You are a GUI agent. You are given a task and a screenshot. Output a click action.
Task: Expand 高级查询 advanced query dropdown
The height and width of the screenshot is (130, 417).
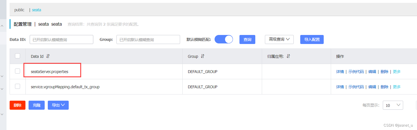coord(279,39)
